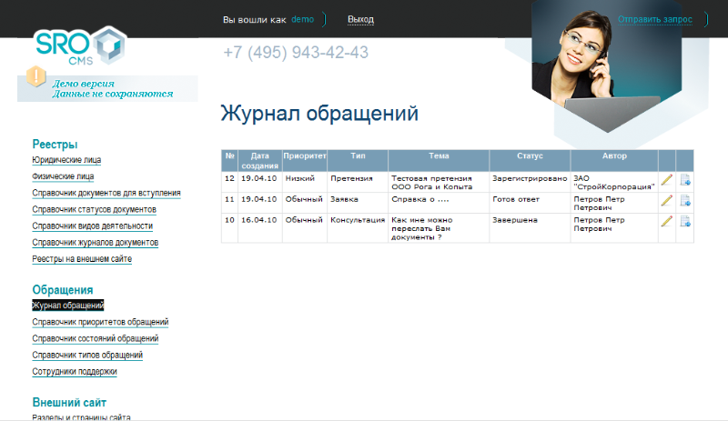Open Физические лица registry
This screenshot has width=728, height=421.
click(x=63, y=176)
